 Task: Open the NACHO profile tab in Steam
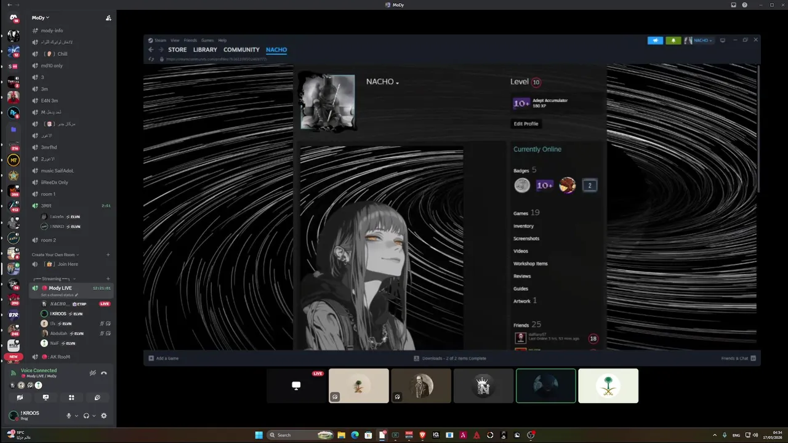pyautogui.click(x=276, y=50)
